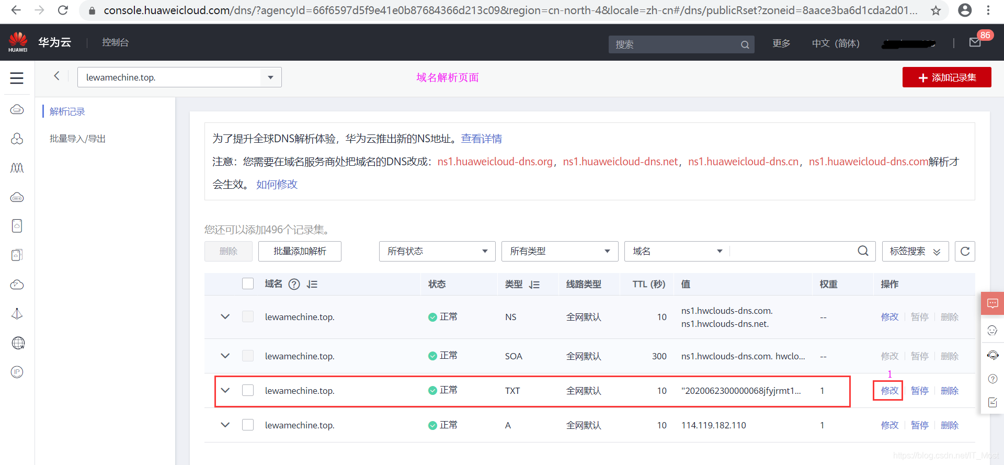Click the 批量添加解析 button
1004x465 pixels.
(300, 251)
